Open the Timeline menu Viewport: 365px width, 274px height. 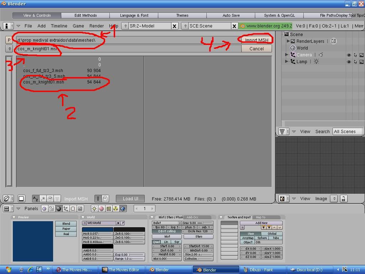(x=59, y=26)
